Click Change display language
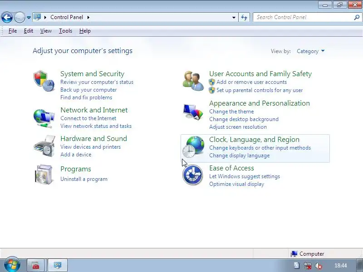This screenshot has width=363, height=272. 240,155
